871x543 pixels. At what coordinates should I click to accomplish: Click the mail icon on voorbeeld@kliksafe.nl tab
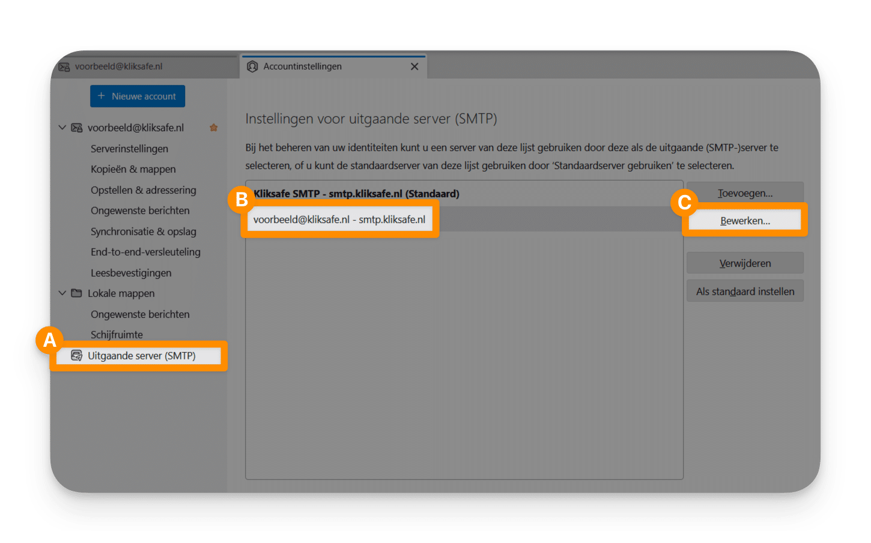(64, 67)
